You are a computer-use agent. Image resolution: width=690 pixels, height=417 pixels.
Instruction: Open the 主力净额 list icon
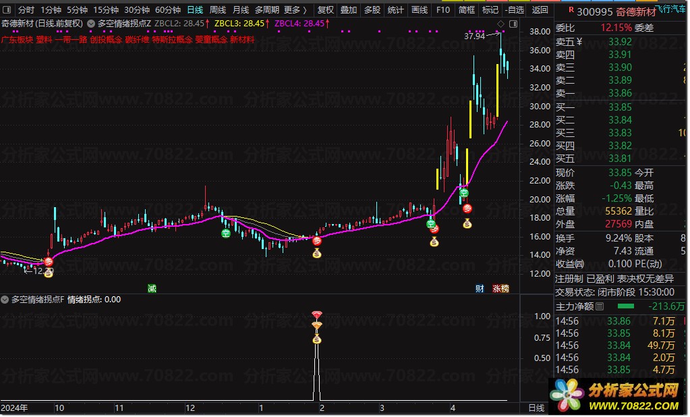coord(600,306)
